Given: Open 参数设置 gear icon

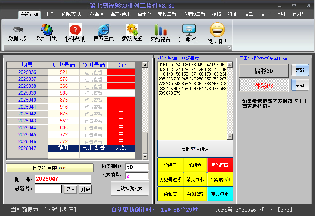Looking at the screenshot, I should pyautogui.click(x=132, y=30).
